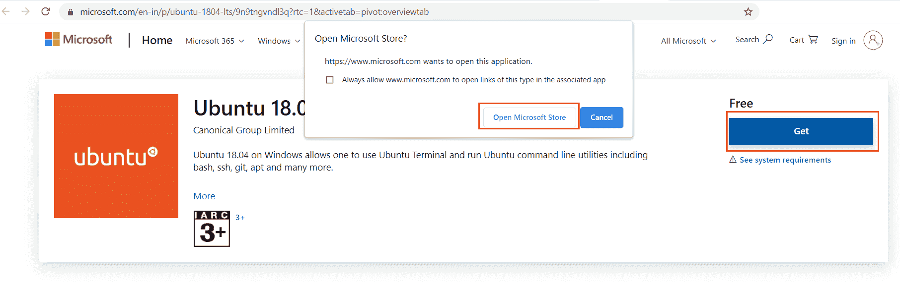Open the shopping Cart icon
The image size is (900, 289).
tap(813, 39)
